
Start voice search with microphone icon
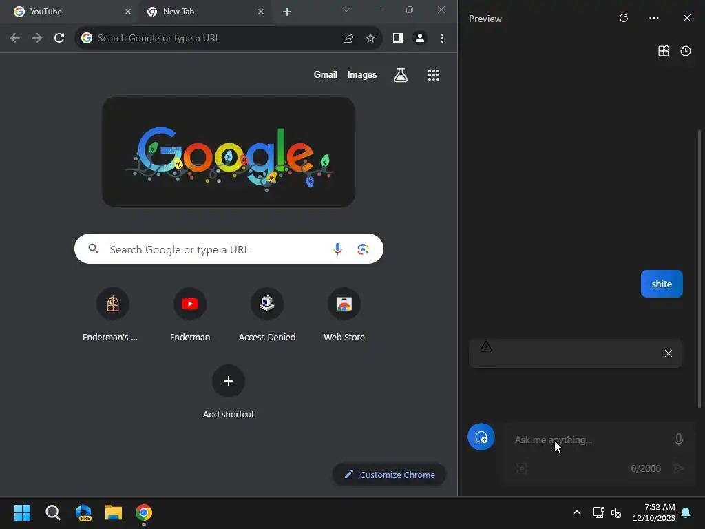[x=337, y=249]
